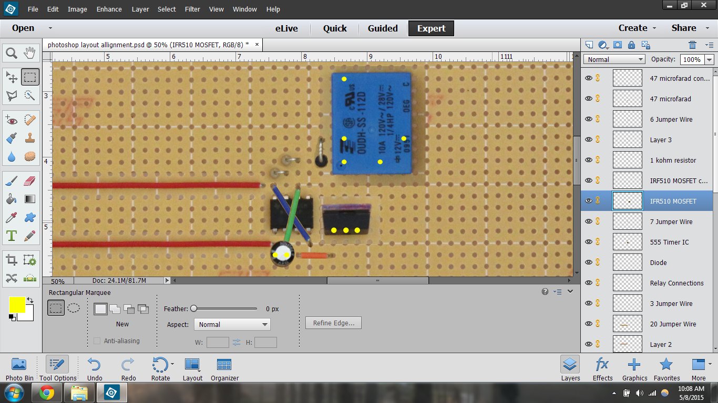Open the blend mode Normal dropdown
Viewport: 718px width, 403px height.
(x=614, y=59)
